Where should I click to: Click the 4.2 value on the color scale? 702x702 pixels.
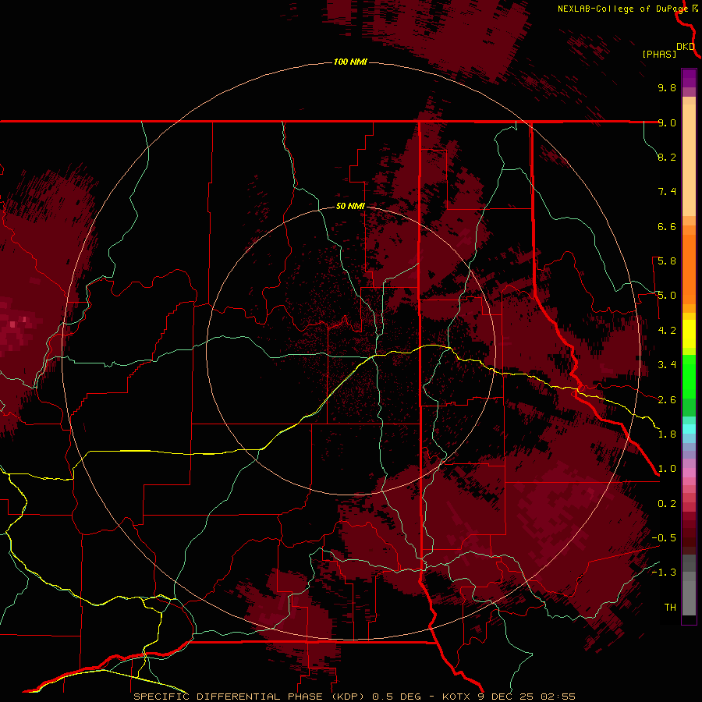(667, 331)
